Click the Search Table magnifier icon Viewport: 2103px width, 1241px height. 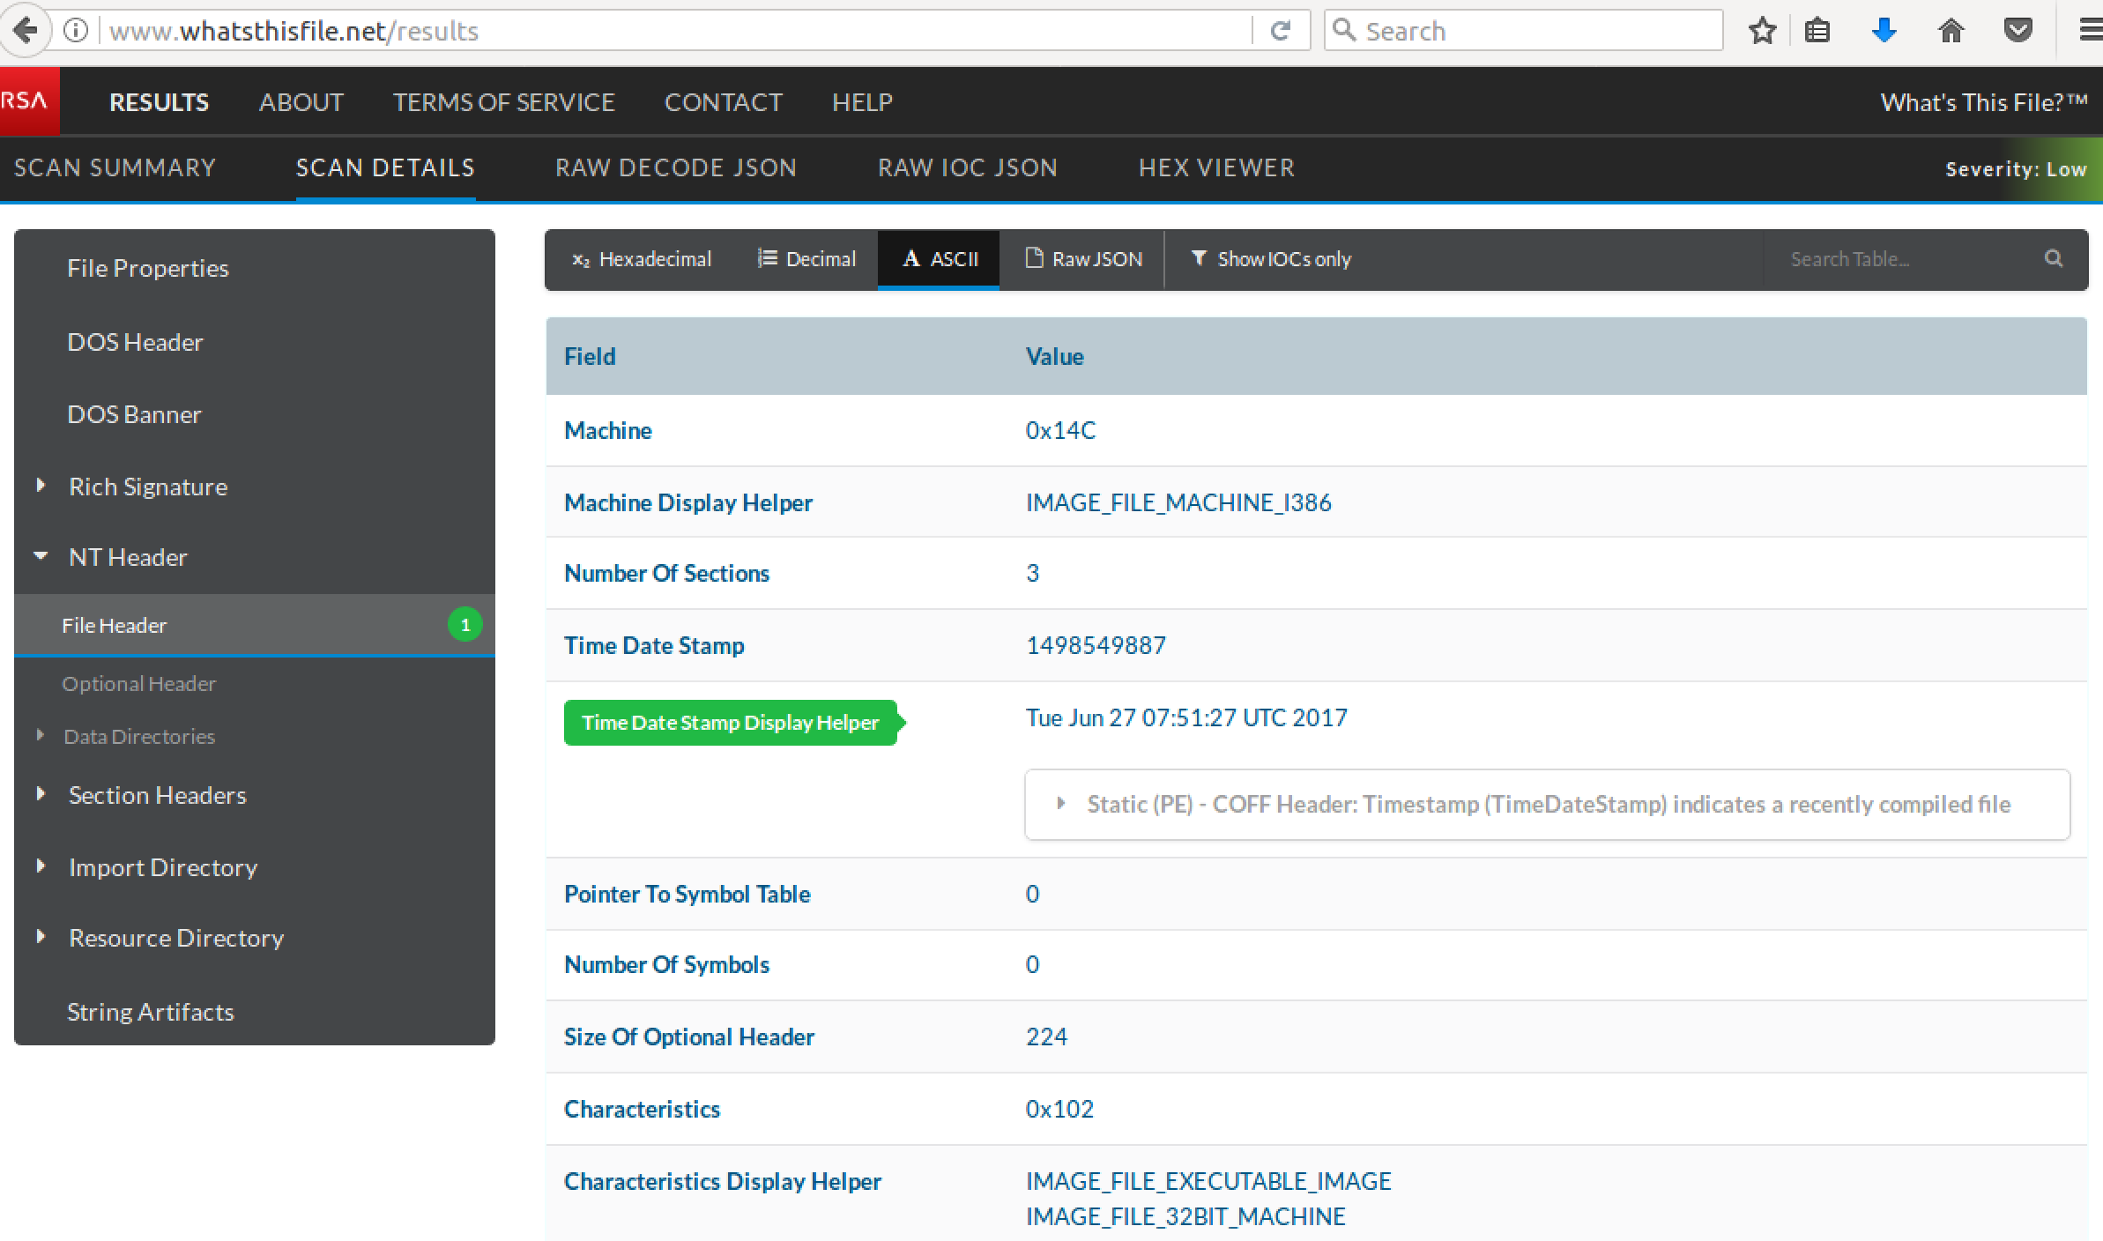click(2054, 258)
